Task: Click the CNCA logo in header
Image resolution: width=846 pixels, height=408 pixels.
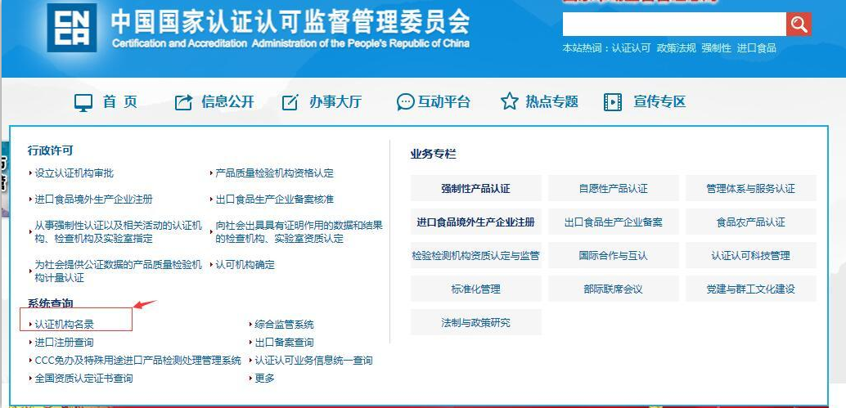Action: (72, 28)
